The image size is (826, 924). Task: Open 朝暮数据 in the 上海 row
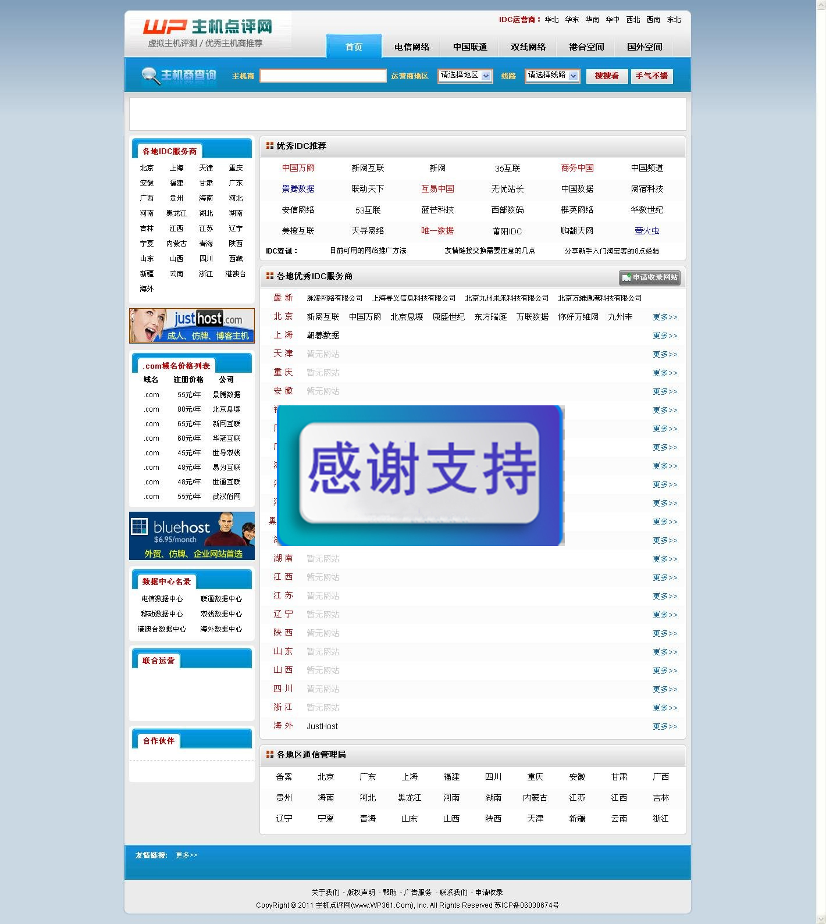(323, 336)
